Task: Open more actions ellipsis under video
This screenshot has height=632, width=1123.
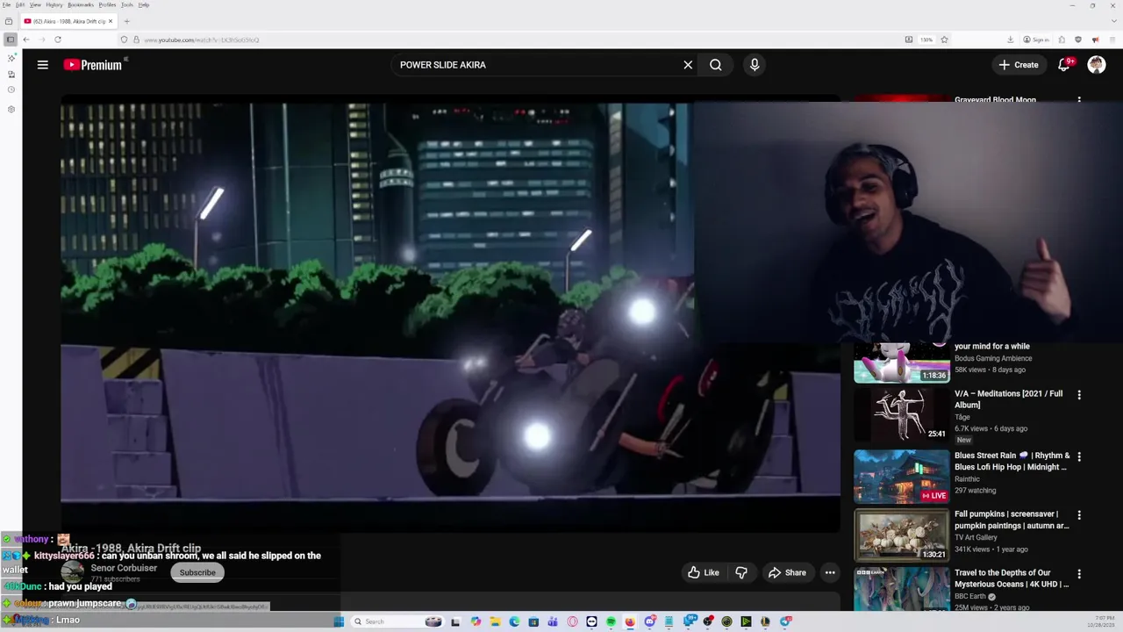Action: pos(830,572)
